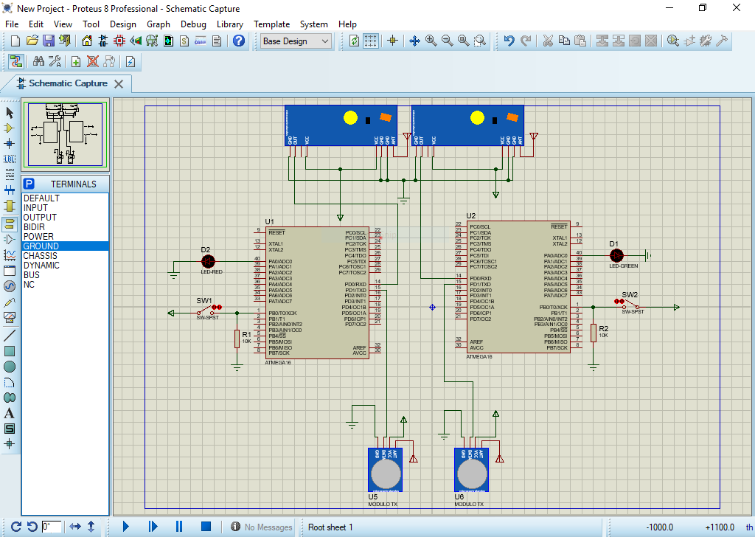Close the Schematic Capture tab
The width and height of the screenshot is (755, 537).
119,84
